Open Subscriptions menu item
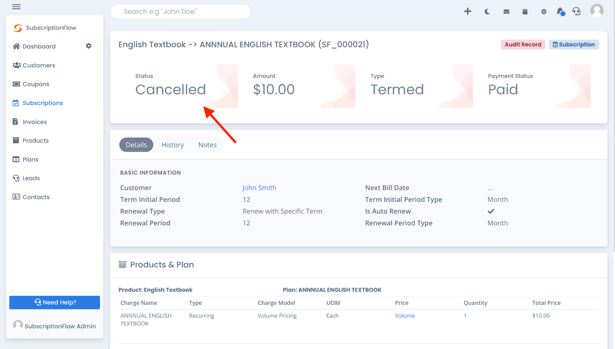615x349 pixels. (x=43, y=103)
